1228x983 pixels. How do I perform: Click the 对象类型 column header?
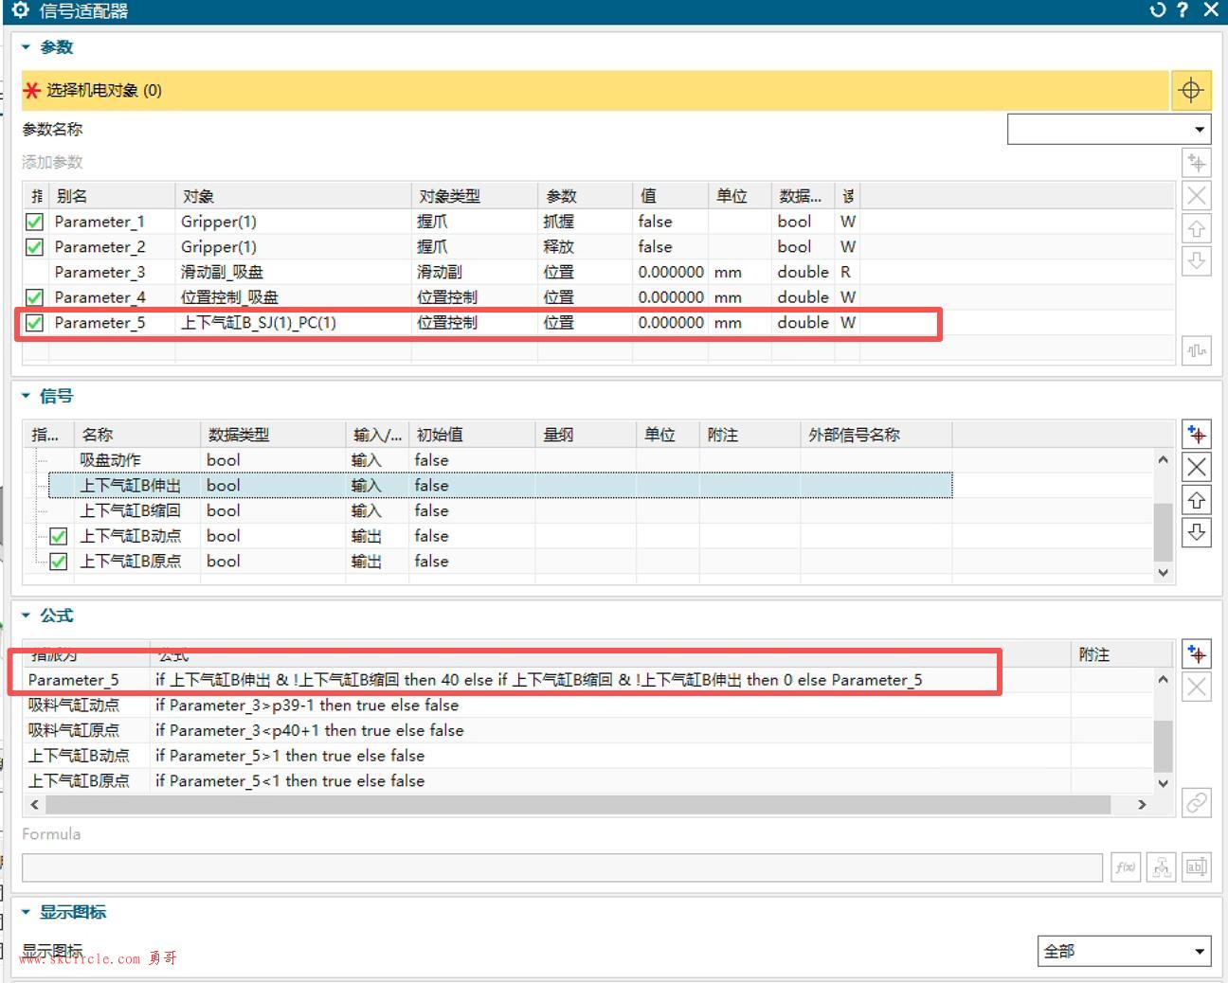(x=474, y=196)
